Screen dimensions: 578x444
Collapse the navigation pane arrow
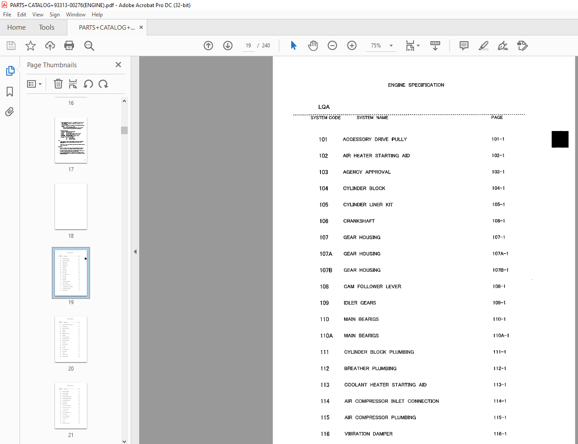pyautogui.click(x=135, y=251)
